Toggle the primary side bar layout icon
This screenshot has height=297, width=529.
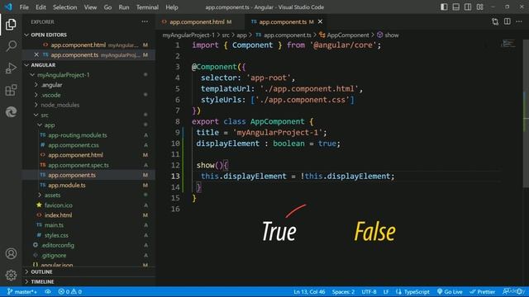[444, 7]
